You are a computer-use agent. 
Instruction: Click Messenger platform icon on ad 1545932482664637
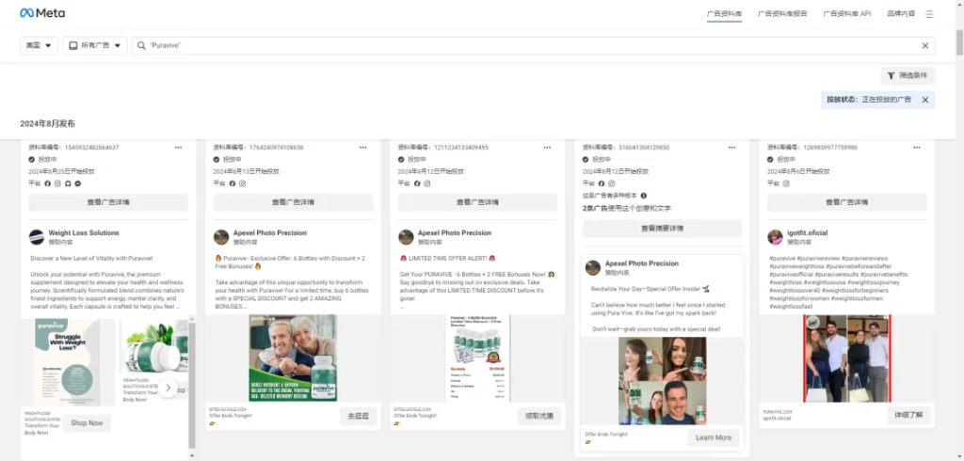pos(78,183)
